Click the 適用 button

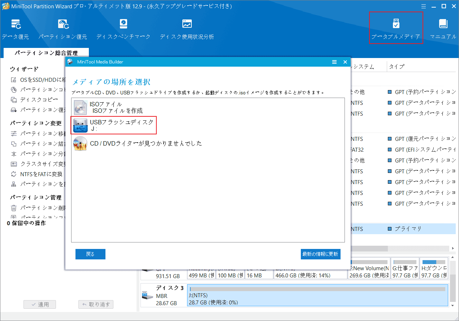pyautogui.click(x=40, y=304)
